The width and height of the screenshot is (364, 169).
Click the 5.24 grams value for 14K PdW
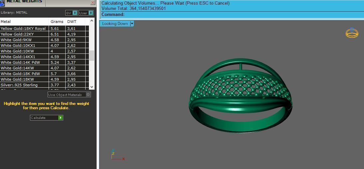(55, 62)
